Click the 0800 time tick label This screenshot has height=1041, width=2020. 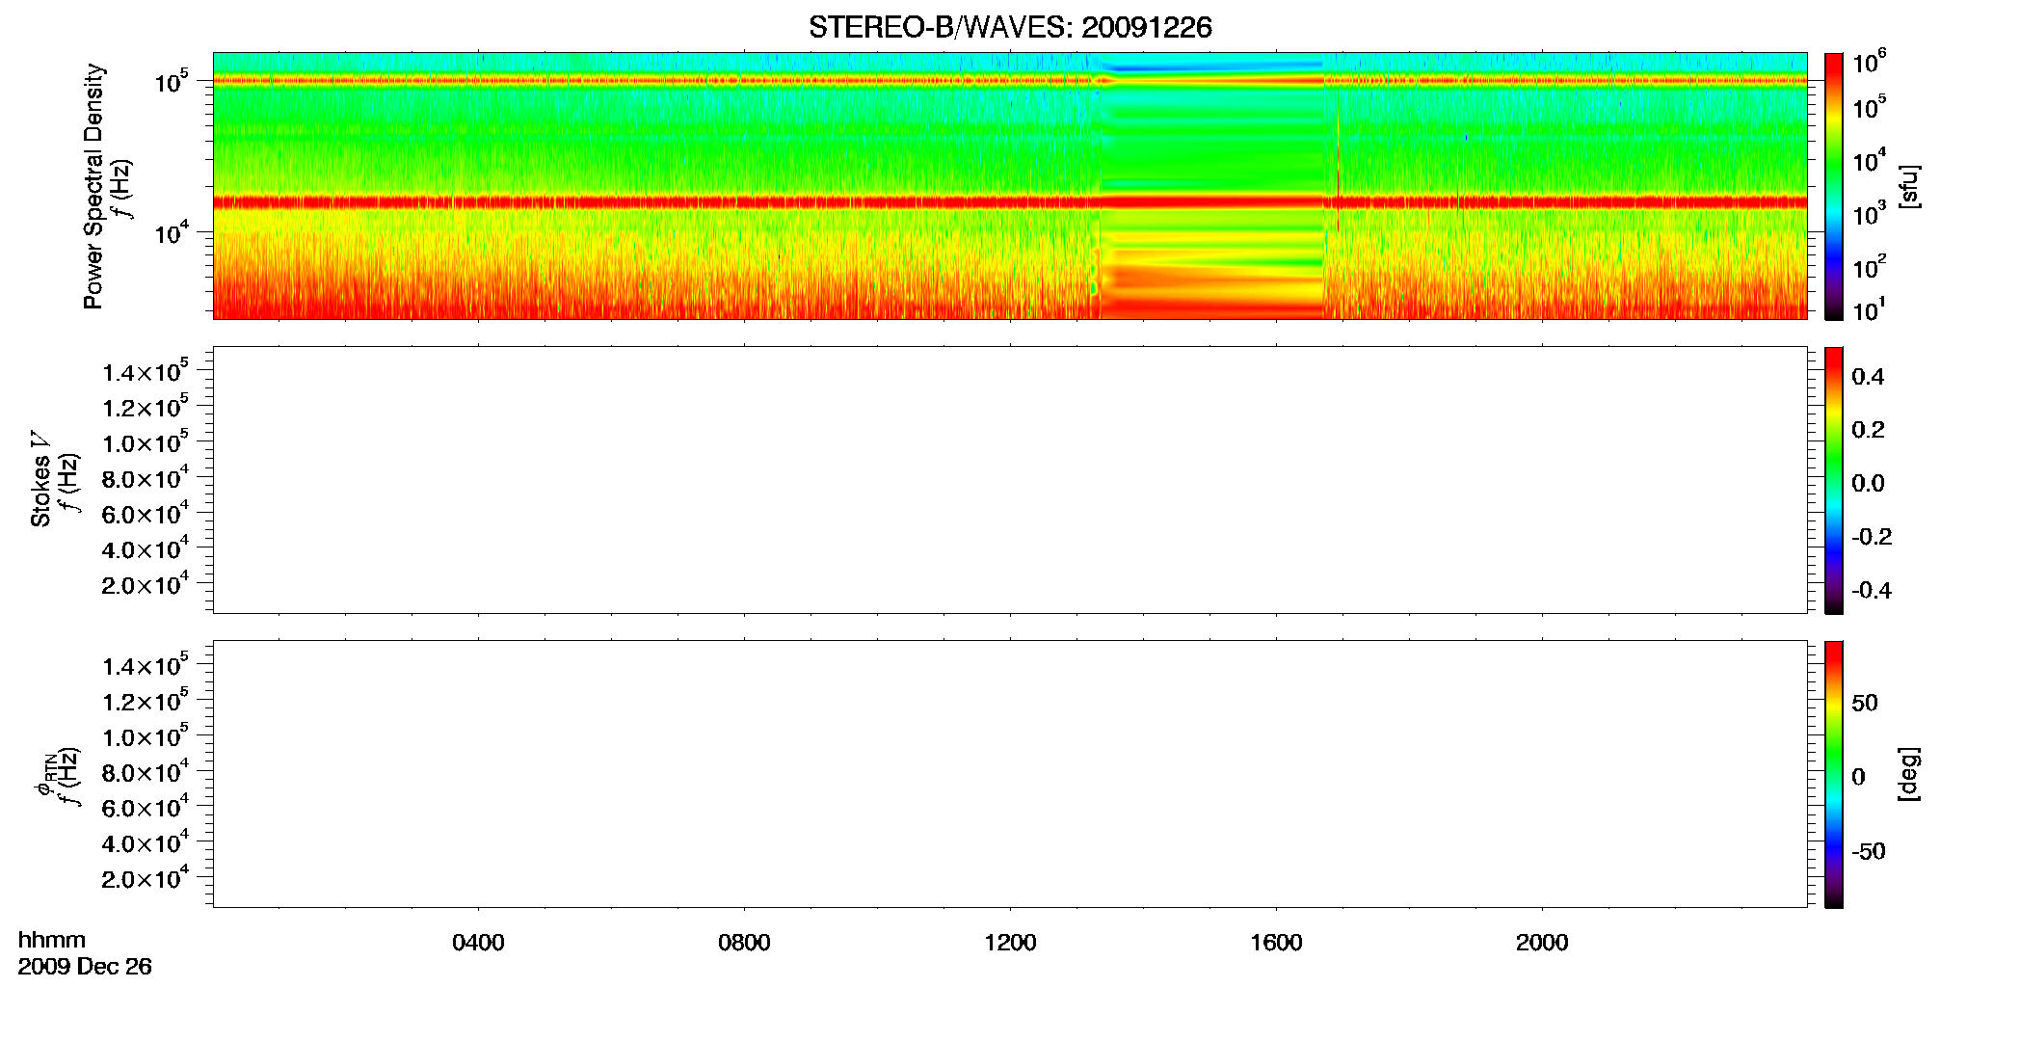click(x=744, y=943)
